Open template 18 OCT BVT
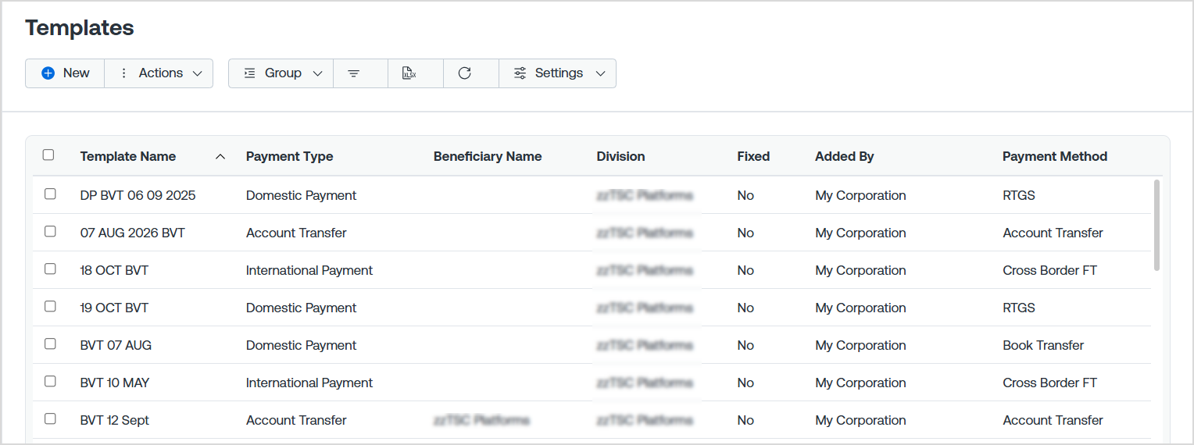This screenshot has height=445, width=1194. [114, 271]
